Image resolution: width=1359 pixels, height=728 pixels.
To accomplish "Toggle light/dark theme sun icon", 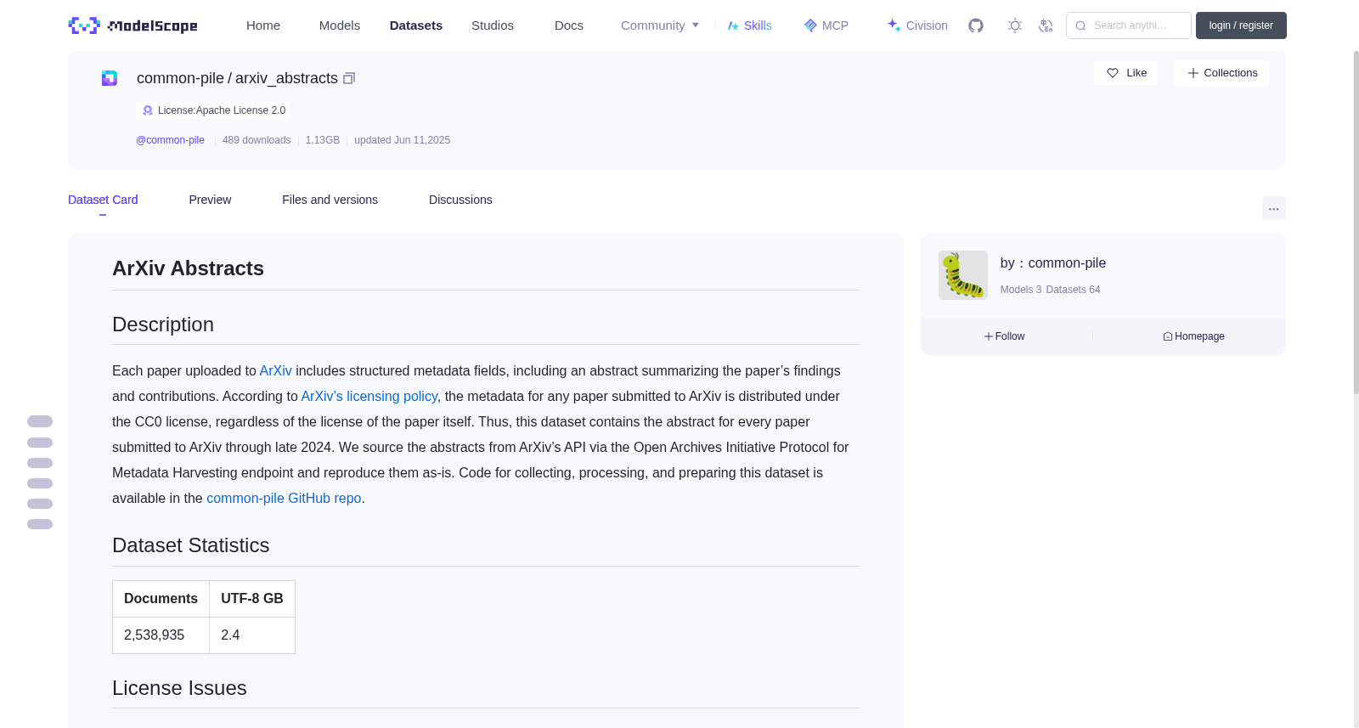I will pyautogui.click(x=1015, y=25).
